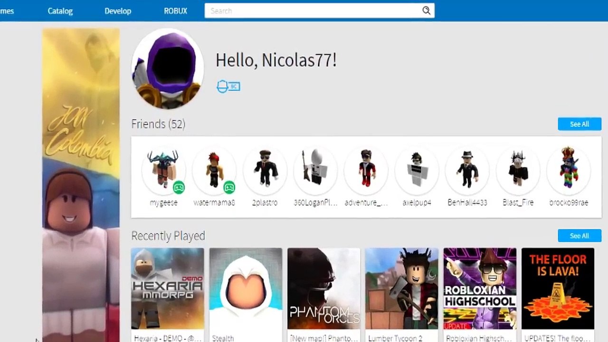Open mygeese's friend avatar
Viewport: 608px width, 342px height.
[163, 170]
